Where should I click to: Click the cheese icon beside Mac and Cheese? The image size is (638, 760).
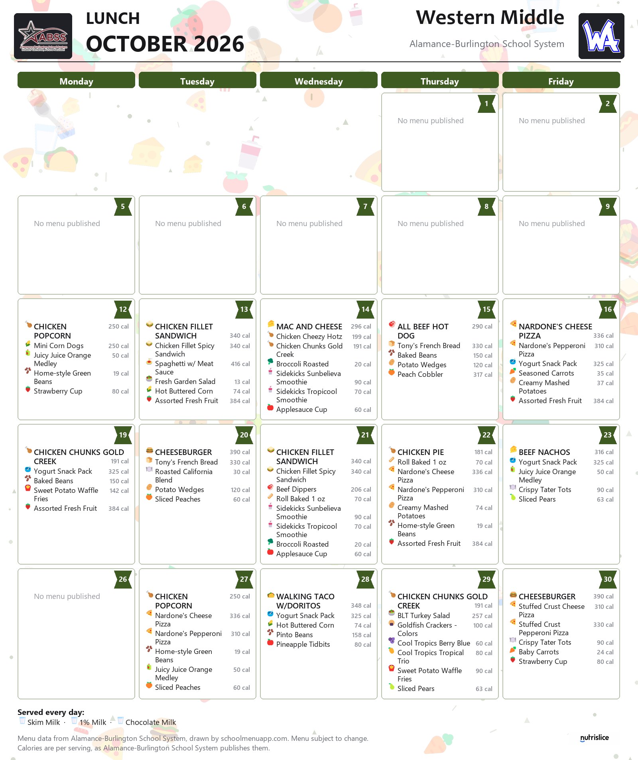pos(271,324)
